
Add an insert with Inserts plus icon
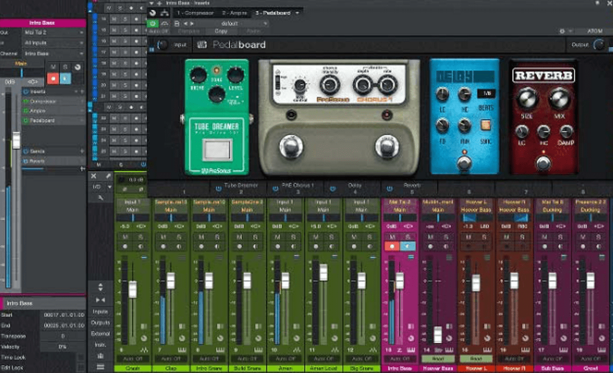(x=82, y=92)
